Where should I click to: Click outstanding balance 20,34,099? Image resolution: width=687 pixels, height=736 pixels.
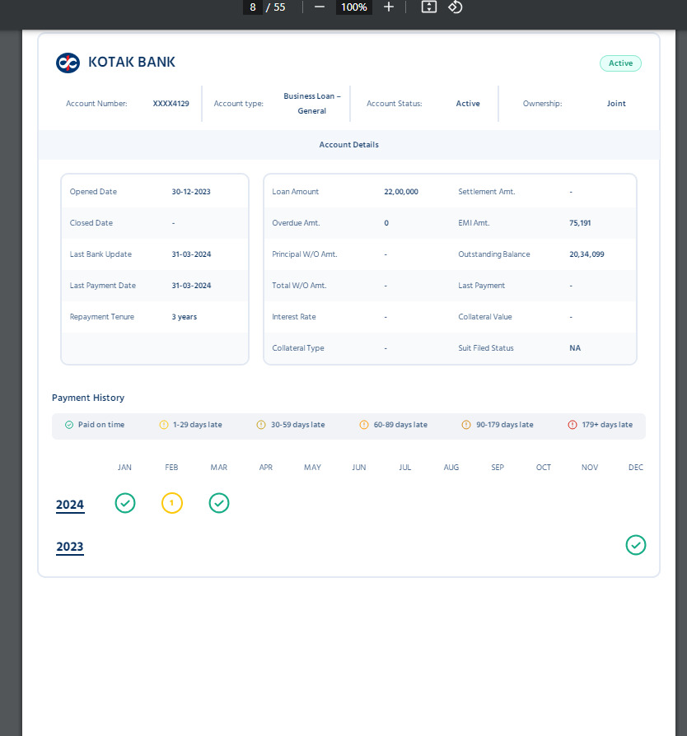(x=587, y=254)
